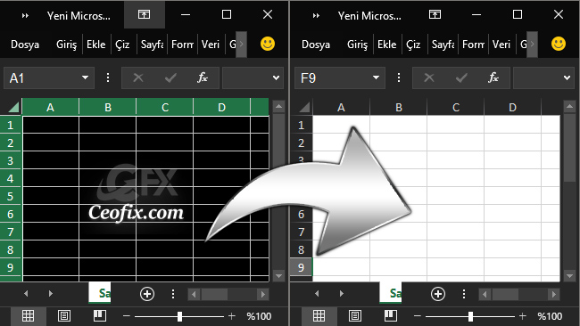Switch to Page Break Preview in right window

391,316
